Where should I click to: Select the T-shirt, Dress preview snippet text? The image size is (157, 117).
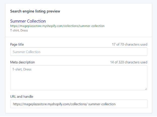tap(19, 30)
